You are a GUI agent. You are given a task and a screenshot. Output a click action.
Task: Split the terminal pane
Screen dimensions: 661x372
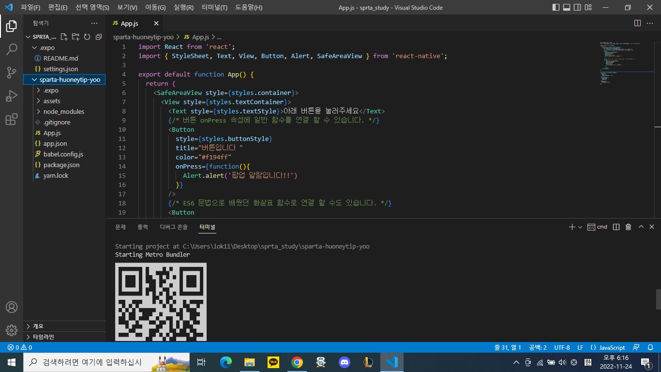tap(616, 227)
